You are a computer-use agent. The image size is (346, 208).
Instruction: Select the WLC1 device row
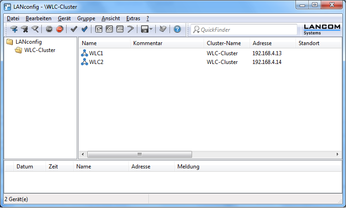96,53
